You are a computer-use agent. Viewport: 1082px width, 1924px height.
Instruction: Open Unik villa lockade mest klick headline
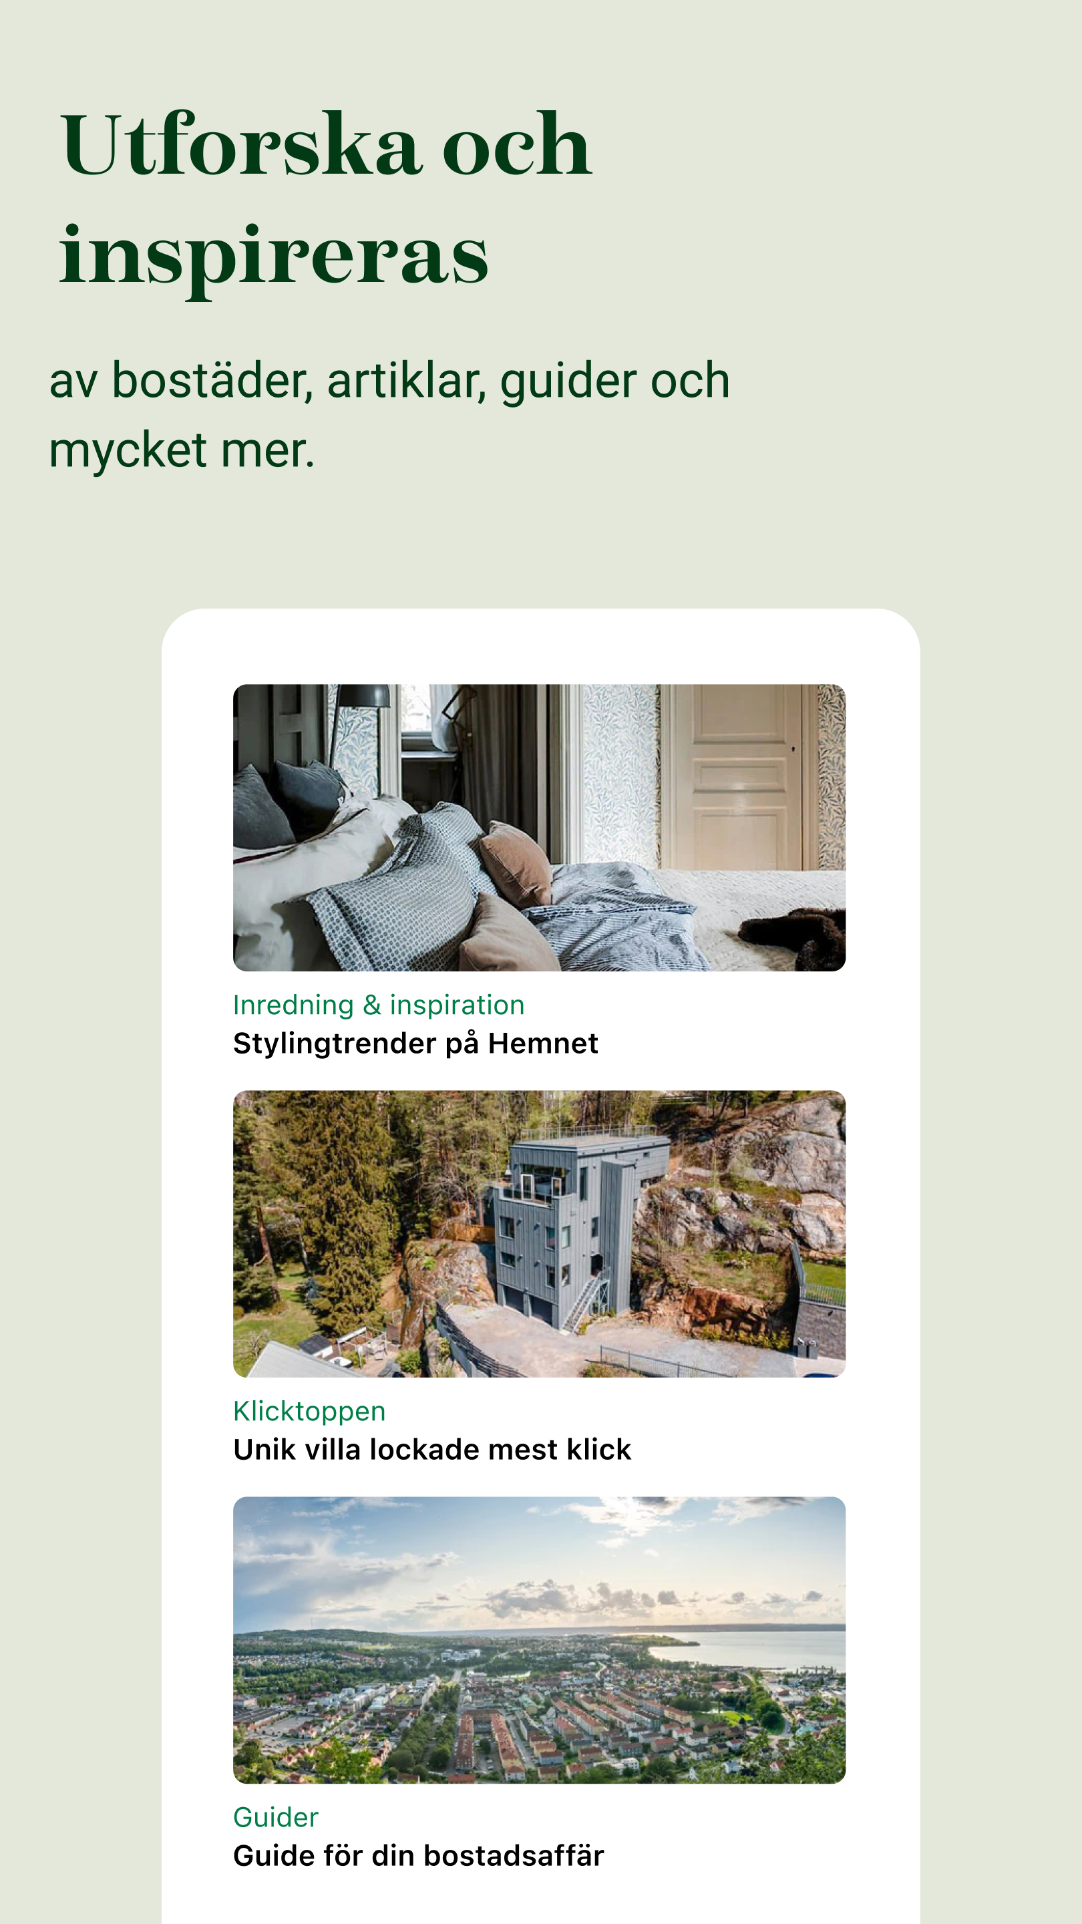pyautogui.click(x=431, y=1450)
